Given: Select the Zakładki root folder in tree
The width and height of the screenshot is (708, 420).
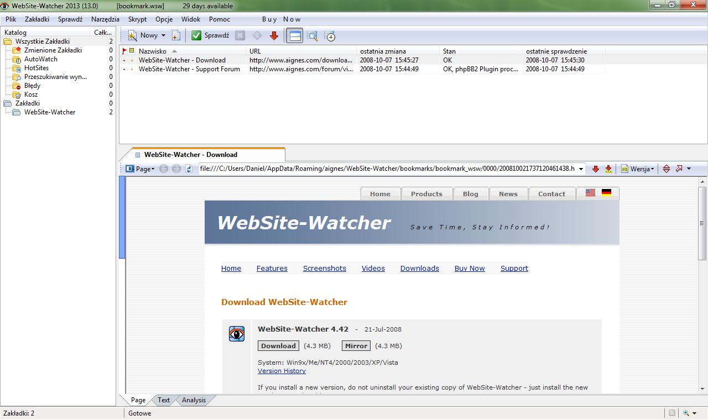Looking at the screenshot, I should (x=28, y=103).
